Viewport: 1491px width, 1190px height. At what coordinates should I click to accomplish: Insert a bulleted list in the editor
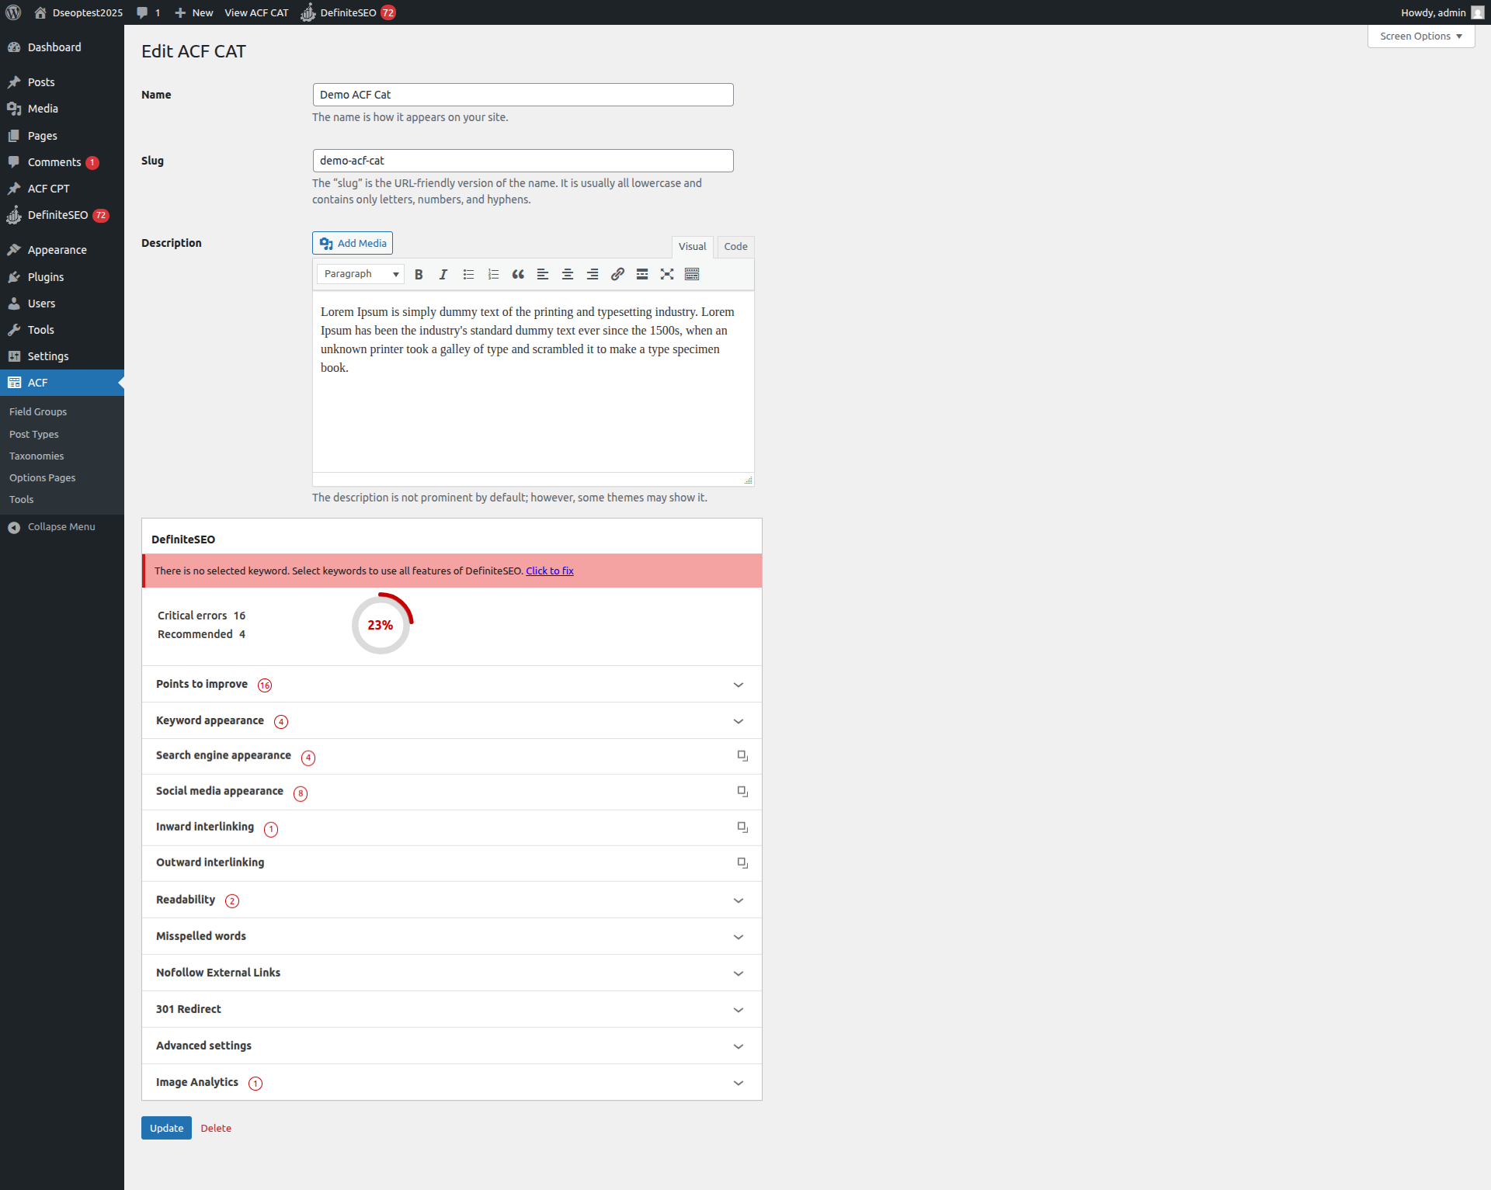pos(468,274)
